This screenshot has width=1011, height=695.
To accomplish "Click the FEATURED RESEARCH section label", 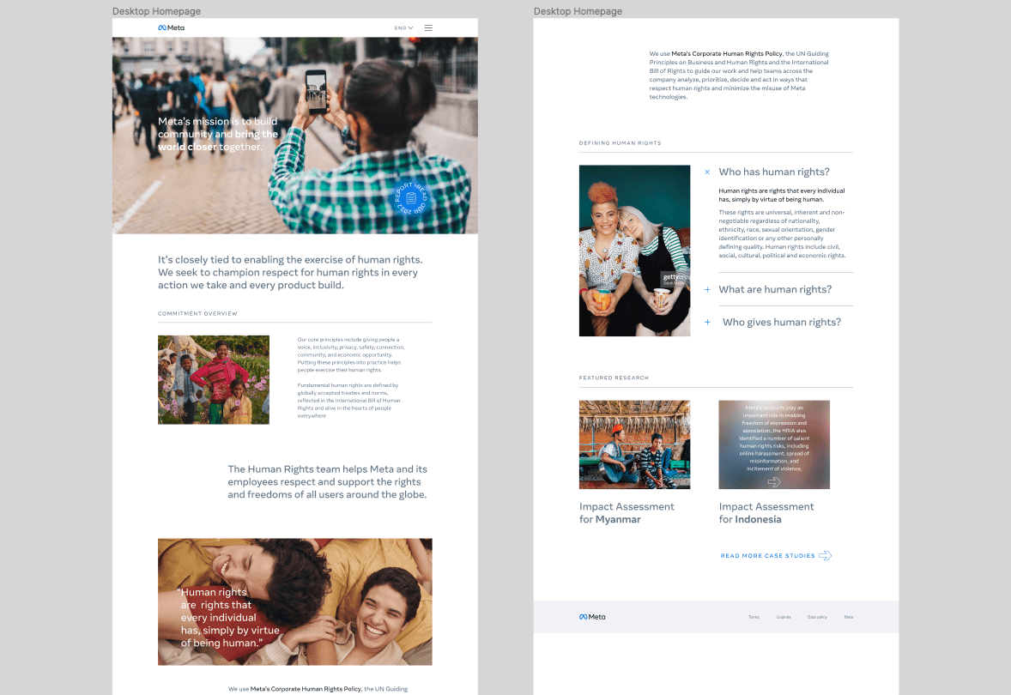I will point(614,378).
